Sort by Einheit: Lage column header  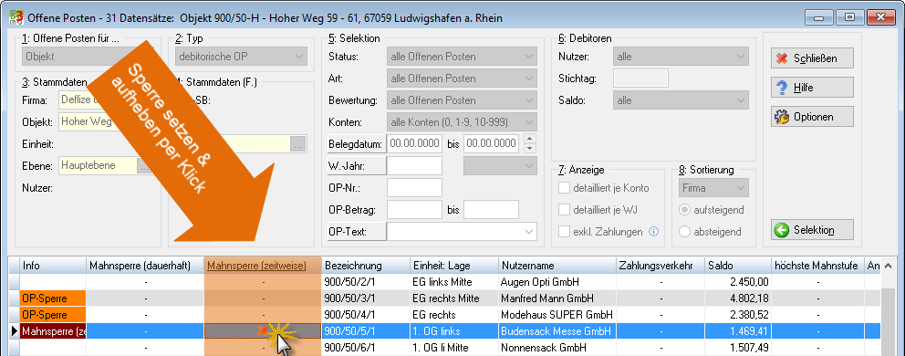[455, 266]
